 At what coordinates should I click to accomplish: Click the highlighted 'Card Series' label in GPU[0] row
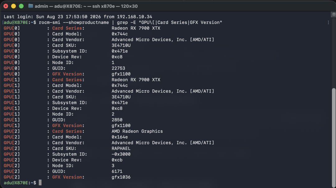click(67, 28)
